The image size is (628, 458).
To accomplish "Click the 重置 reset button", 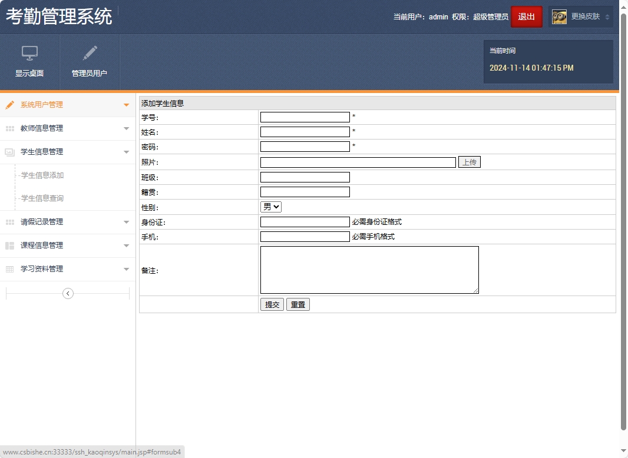I will coord(298,304).
